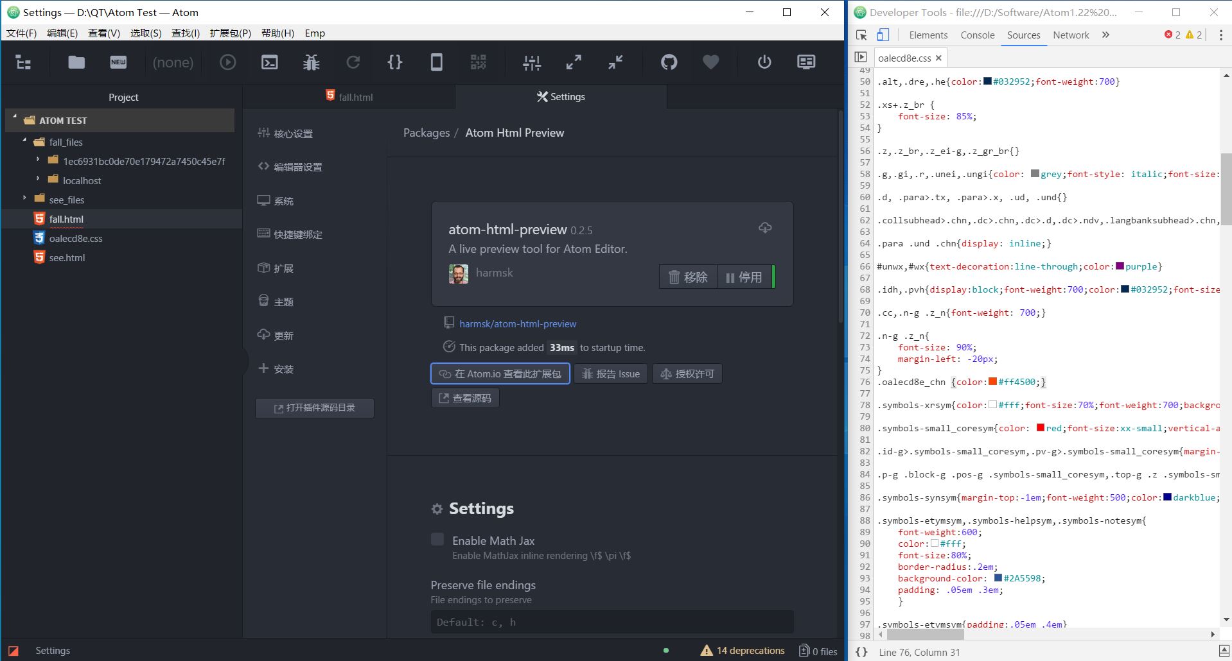Screen dimensions: 1232x661
Task: Click 打开插件源码目录 button
Action: [x=315, y=408]
